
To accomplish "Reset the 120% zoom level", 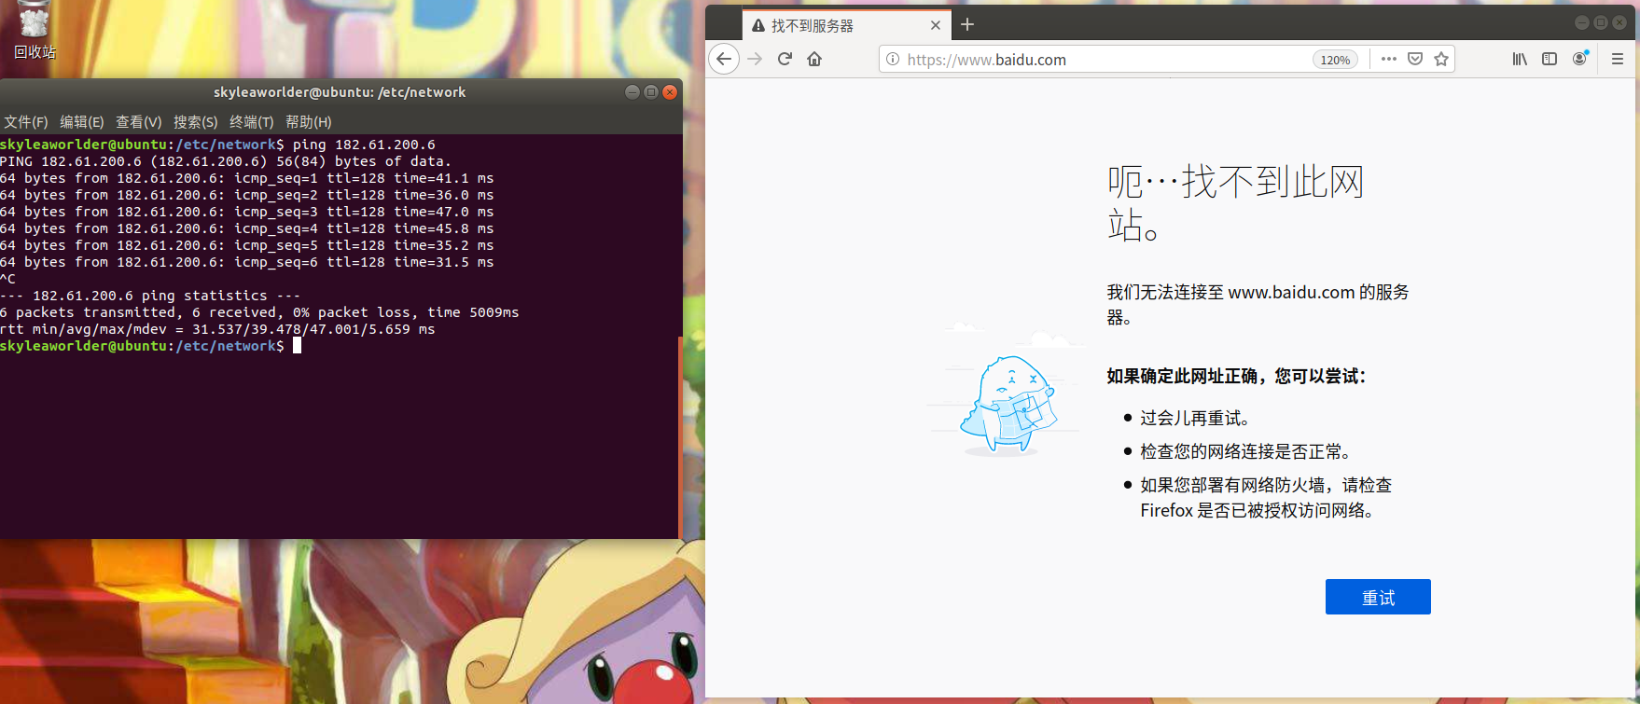I will click(x=1335, y=60).
